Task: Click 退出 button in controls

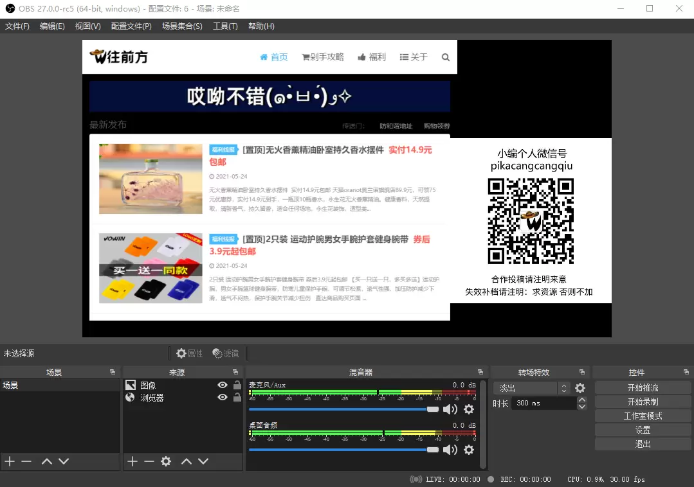Action: tap(643, 444)
